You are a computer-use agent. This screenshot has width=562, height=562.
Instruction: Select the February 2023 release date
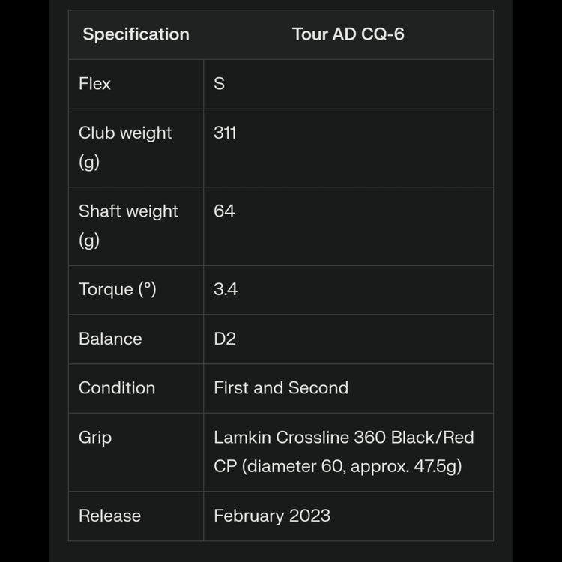click(271, 516)
